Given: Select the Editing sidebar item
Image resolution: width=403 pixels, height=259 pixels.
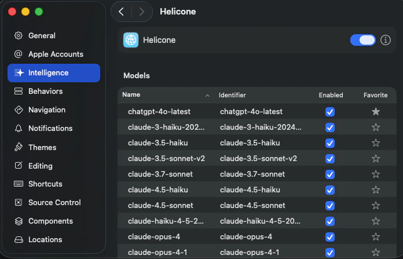Looking at the screenshot, I should (x=54, y=166).
